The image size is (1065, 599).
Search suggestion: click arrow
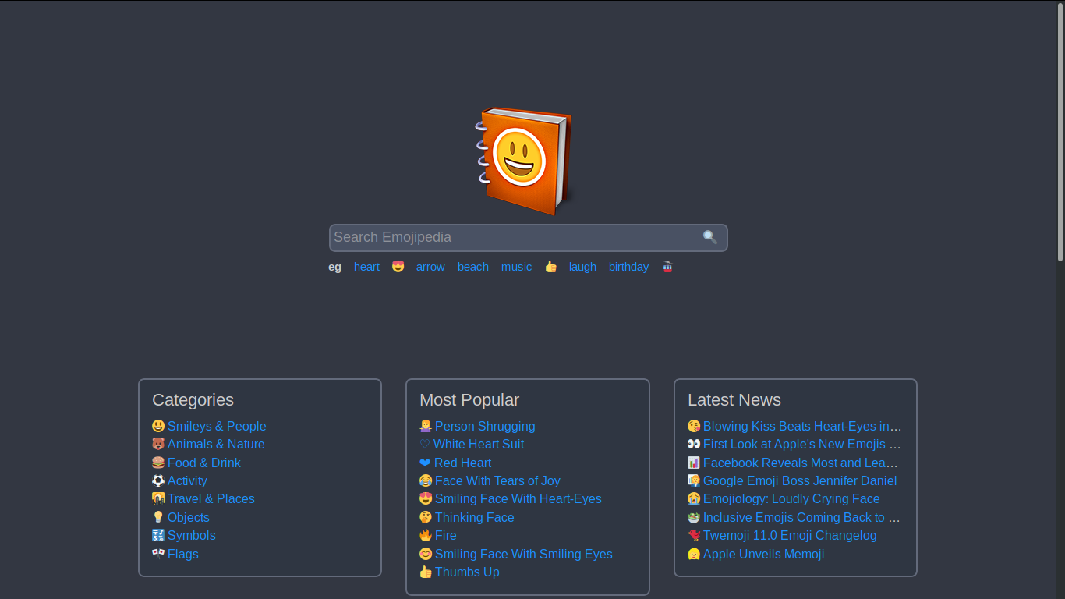pyautogui.click(x=430, y=267)
